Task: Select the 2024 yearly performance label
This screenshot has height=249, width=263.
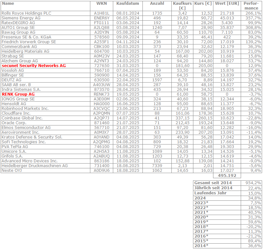Action: (200, 198)
